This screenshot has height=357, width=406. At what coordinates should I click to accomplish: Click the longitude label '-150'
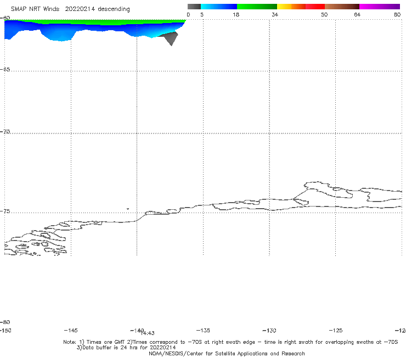[5, 330]
